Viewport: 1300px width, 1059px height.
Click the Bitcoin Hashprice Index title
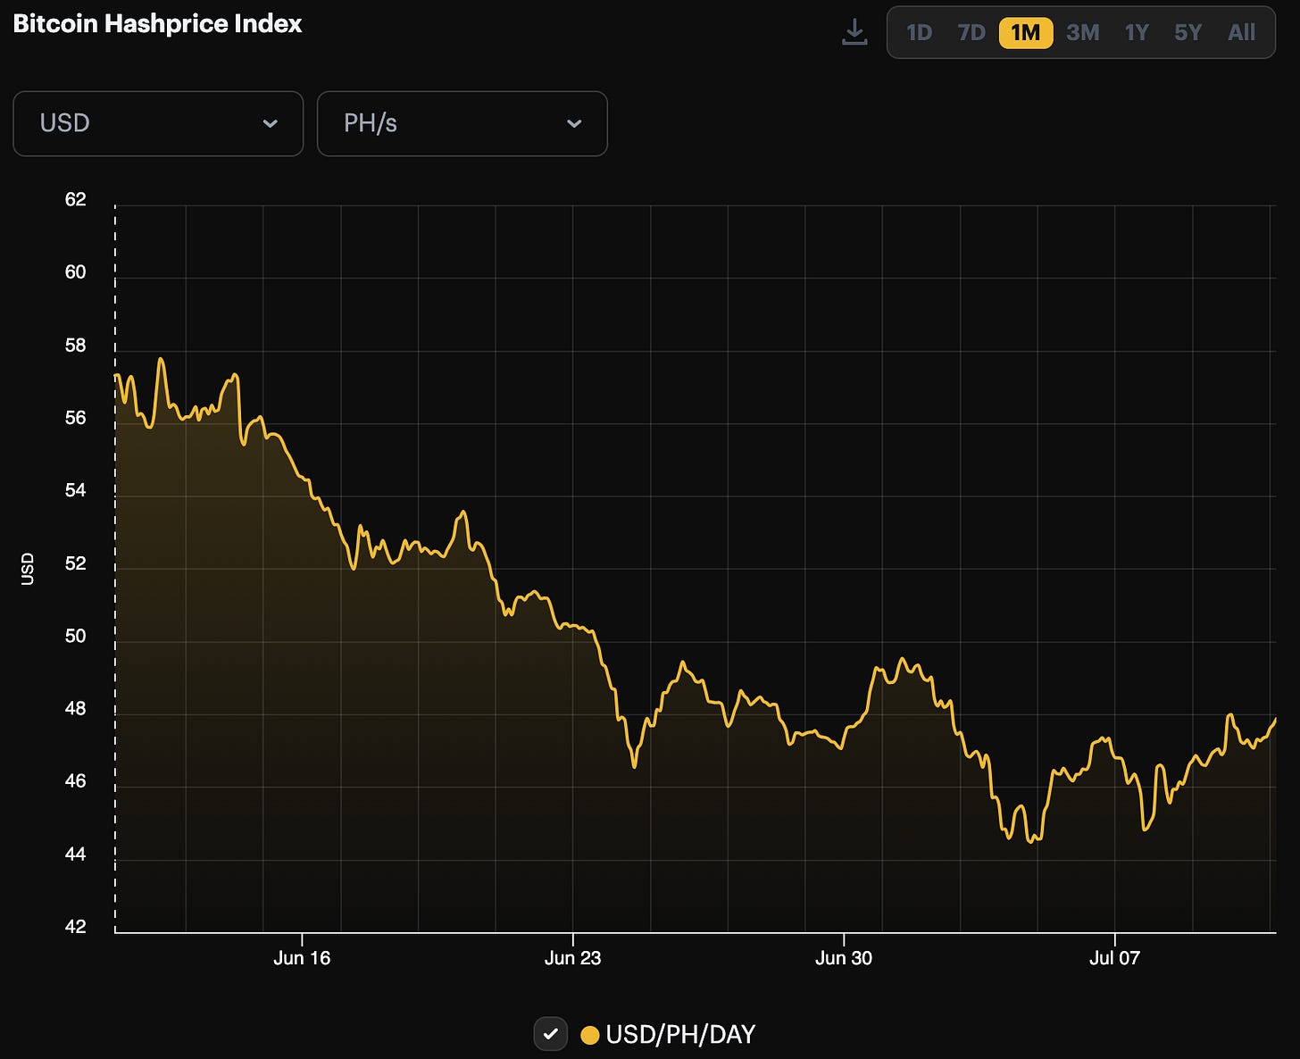[x=158, y=23]
